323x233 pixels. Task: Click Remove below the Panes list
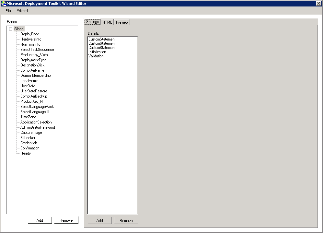coord(66,220)
